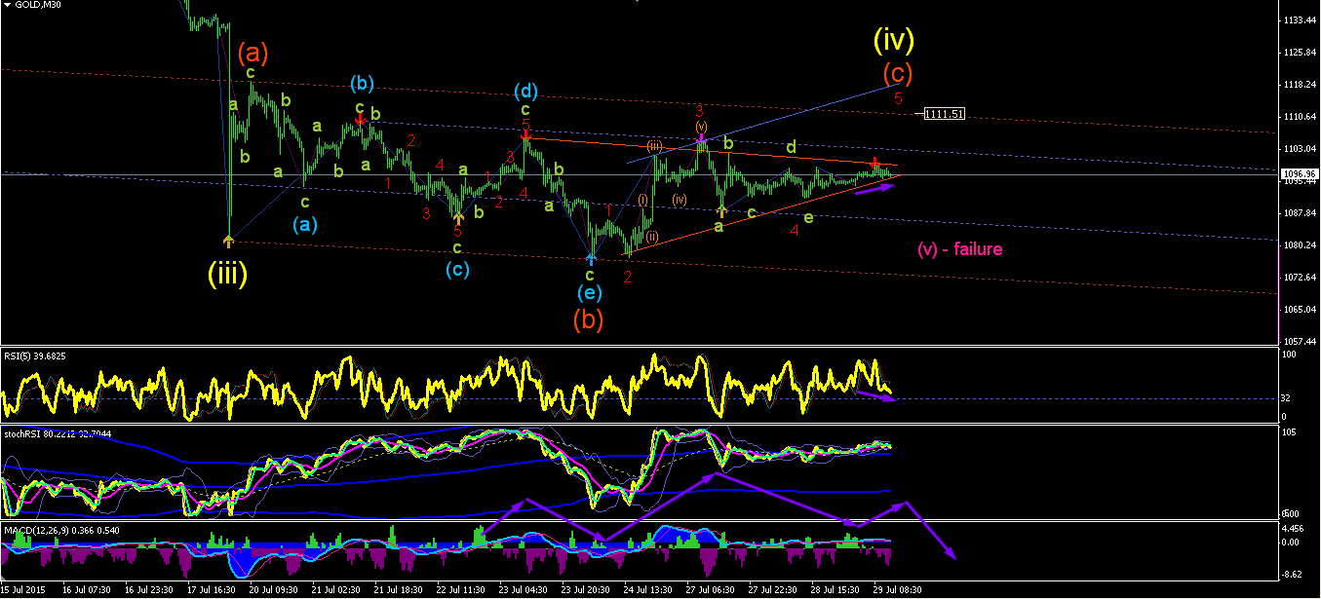Select the orange (c) label below (iv)
The height and width of the screenshot is (599, 1321).
coord(898,73)
